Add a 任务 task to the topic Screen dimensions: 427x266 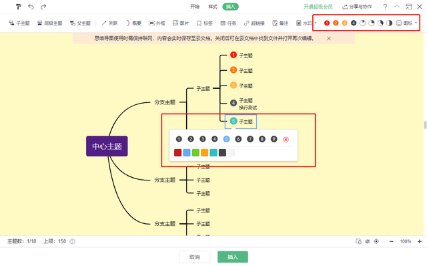228,23
